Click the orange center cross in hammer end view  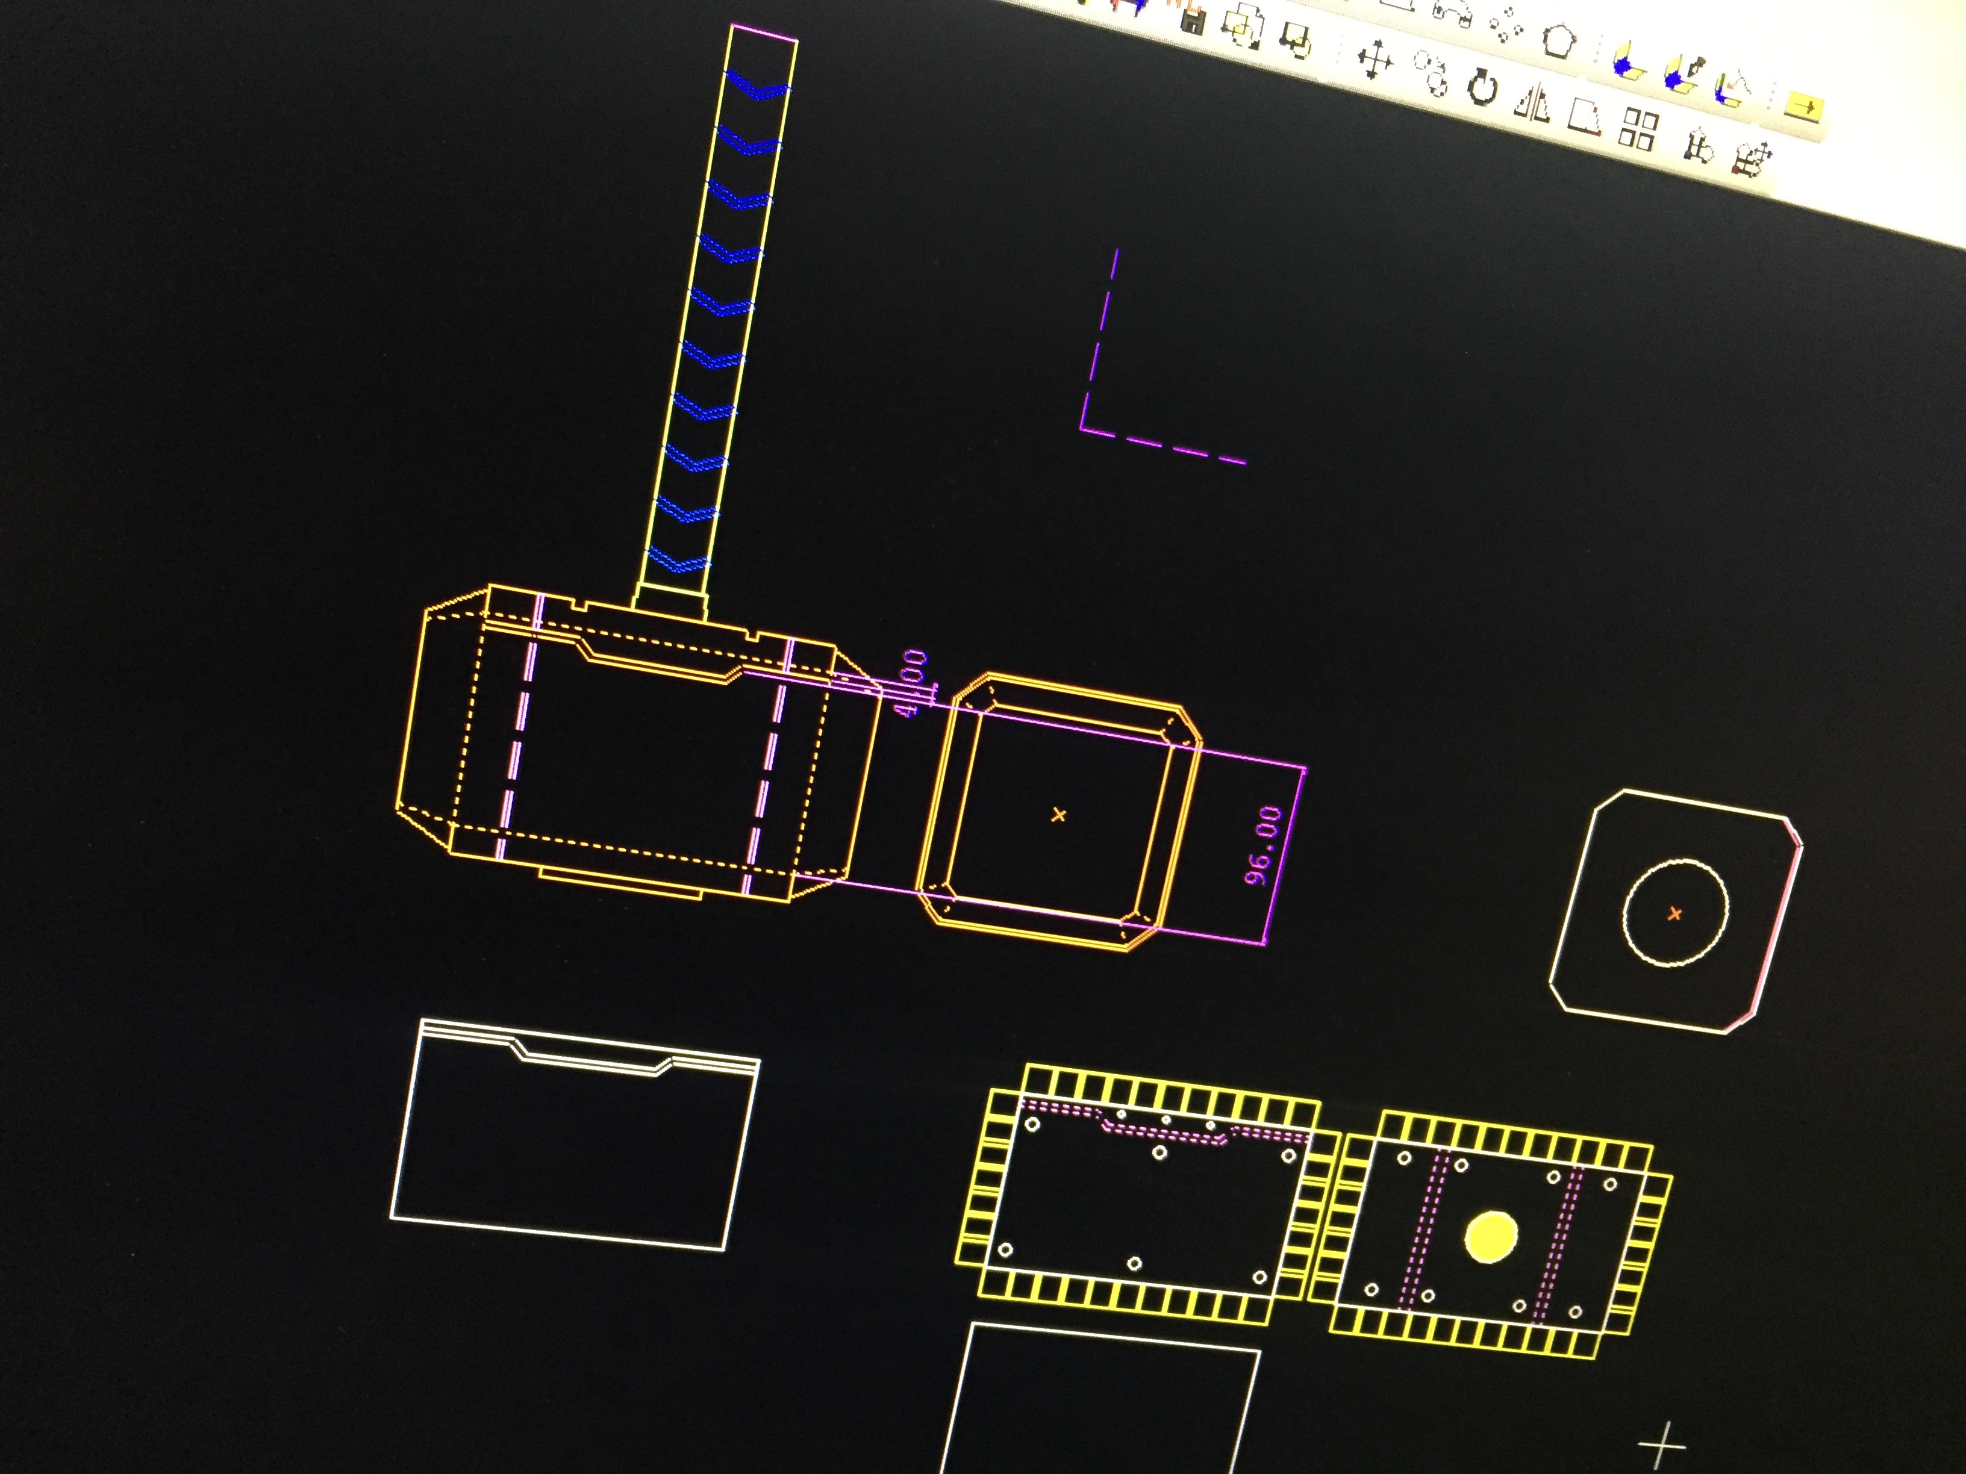tap(1058, 814)
